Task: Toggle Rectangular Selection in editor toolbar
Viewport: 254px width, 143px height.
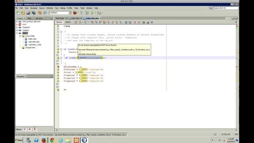Action: (x=108, y=22)
